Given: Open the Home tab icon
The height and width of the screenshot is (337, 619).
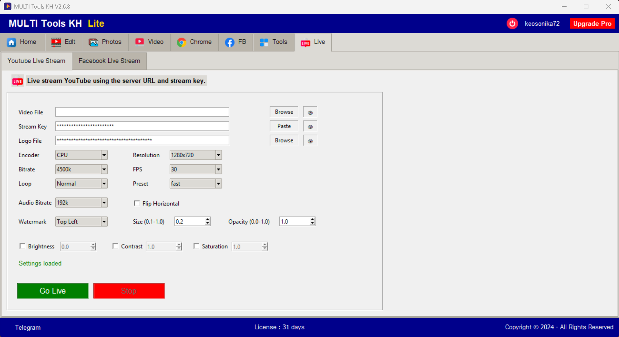Looking at the screenshot, I should [x=12, y=42].
